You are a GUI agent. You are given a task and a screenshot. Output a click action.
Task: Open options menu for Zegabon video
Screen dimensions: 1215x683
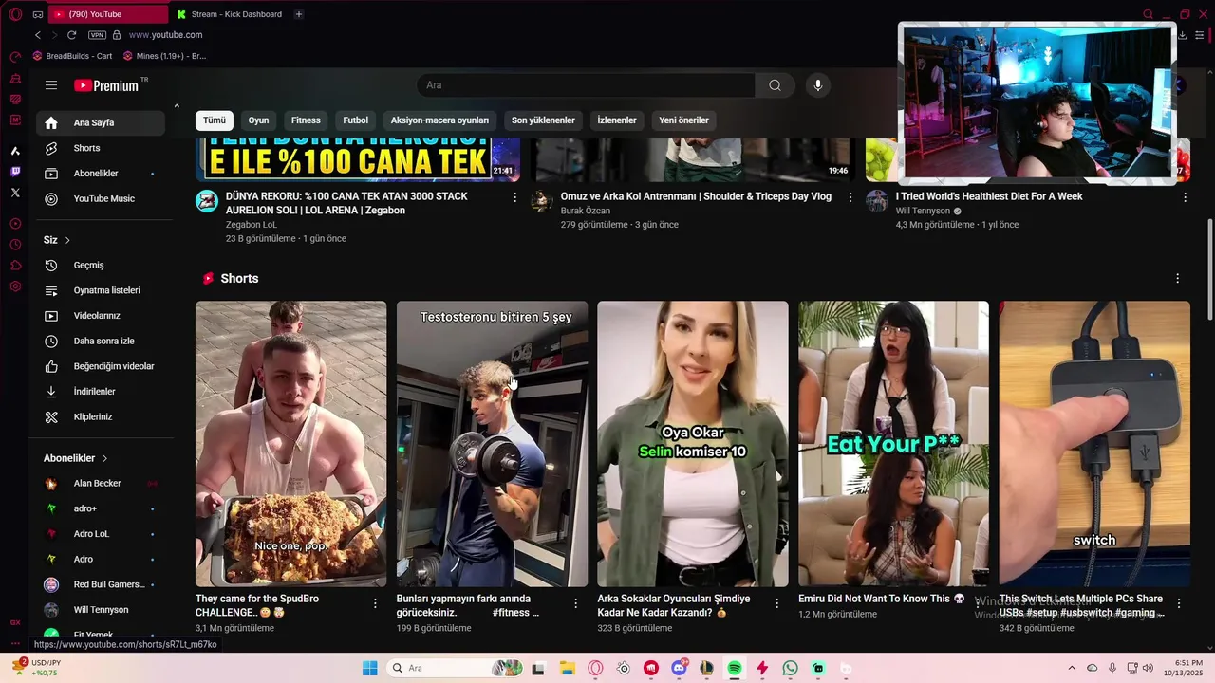pos(515,197)
